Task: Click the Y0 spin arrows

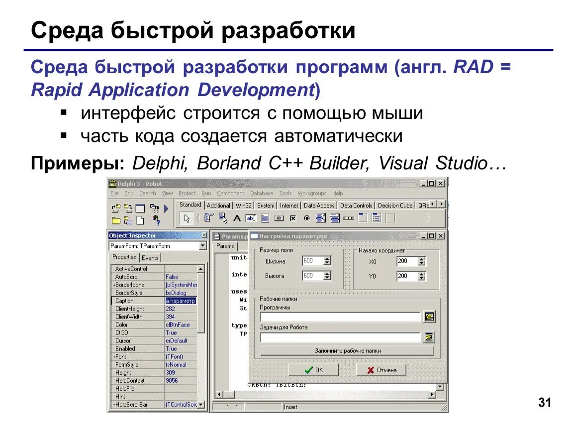Action: (x=422, y=276)
